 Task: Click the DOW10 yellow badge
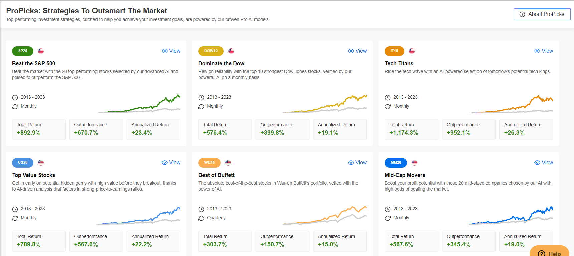tap(211, 51)
